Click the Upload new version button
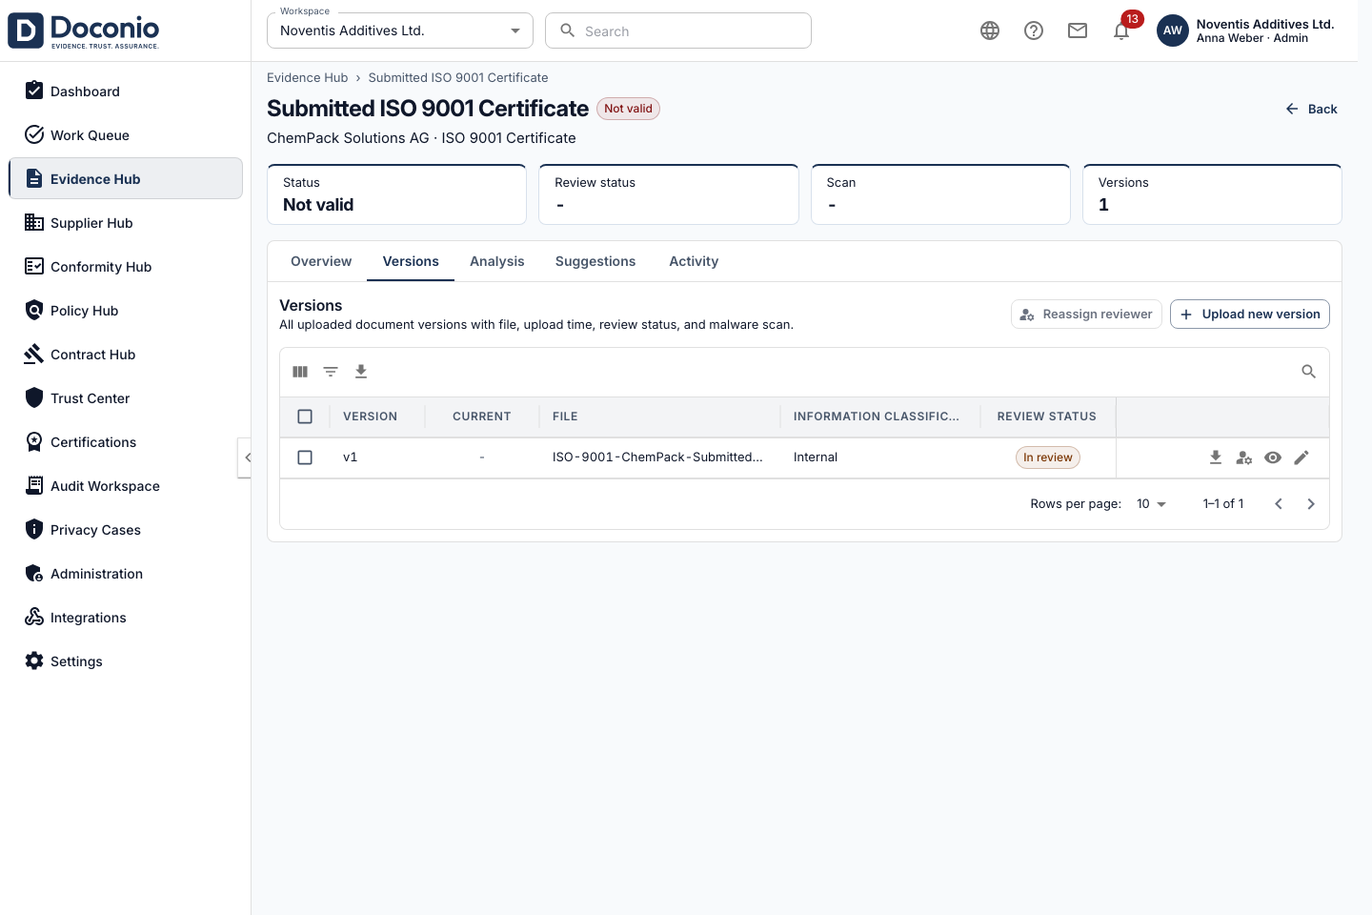 point(1250,315)
